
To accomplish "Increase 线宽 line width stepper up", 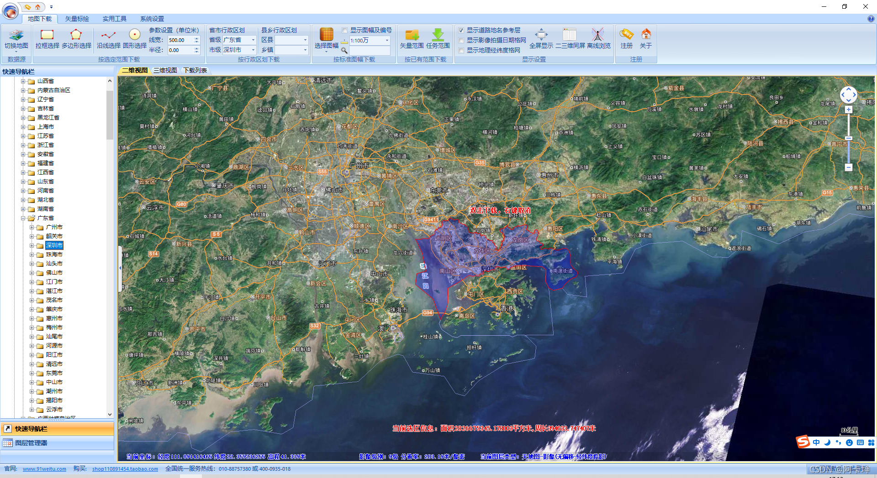I will pos(197,38).
